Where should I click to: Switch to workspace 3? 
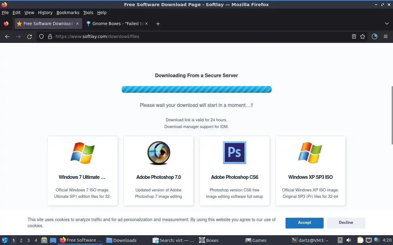28,240
